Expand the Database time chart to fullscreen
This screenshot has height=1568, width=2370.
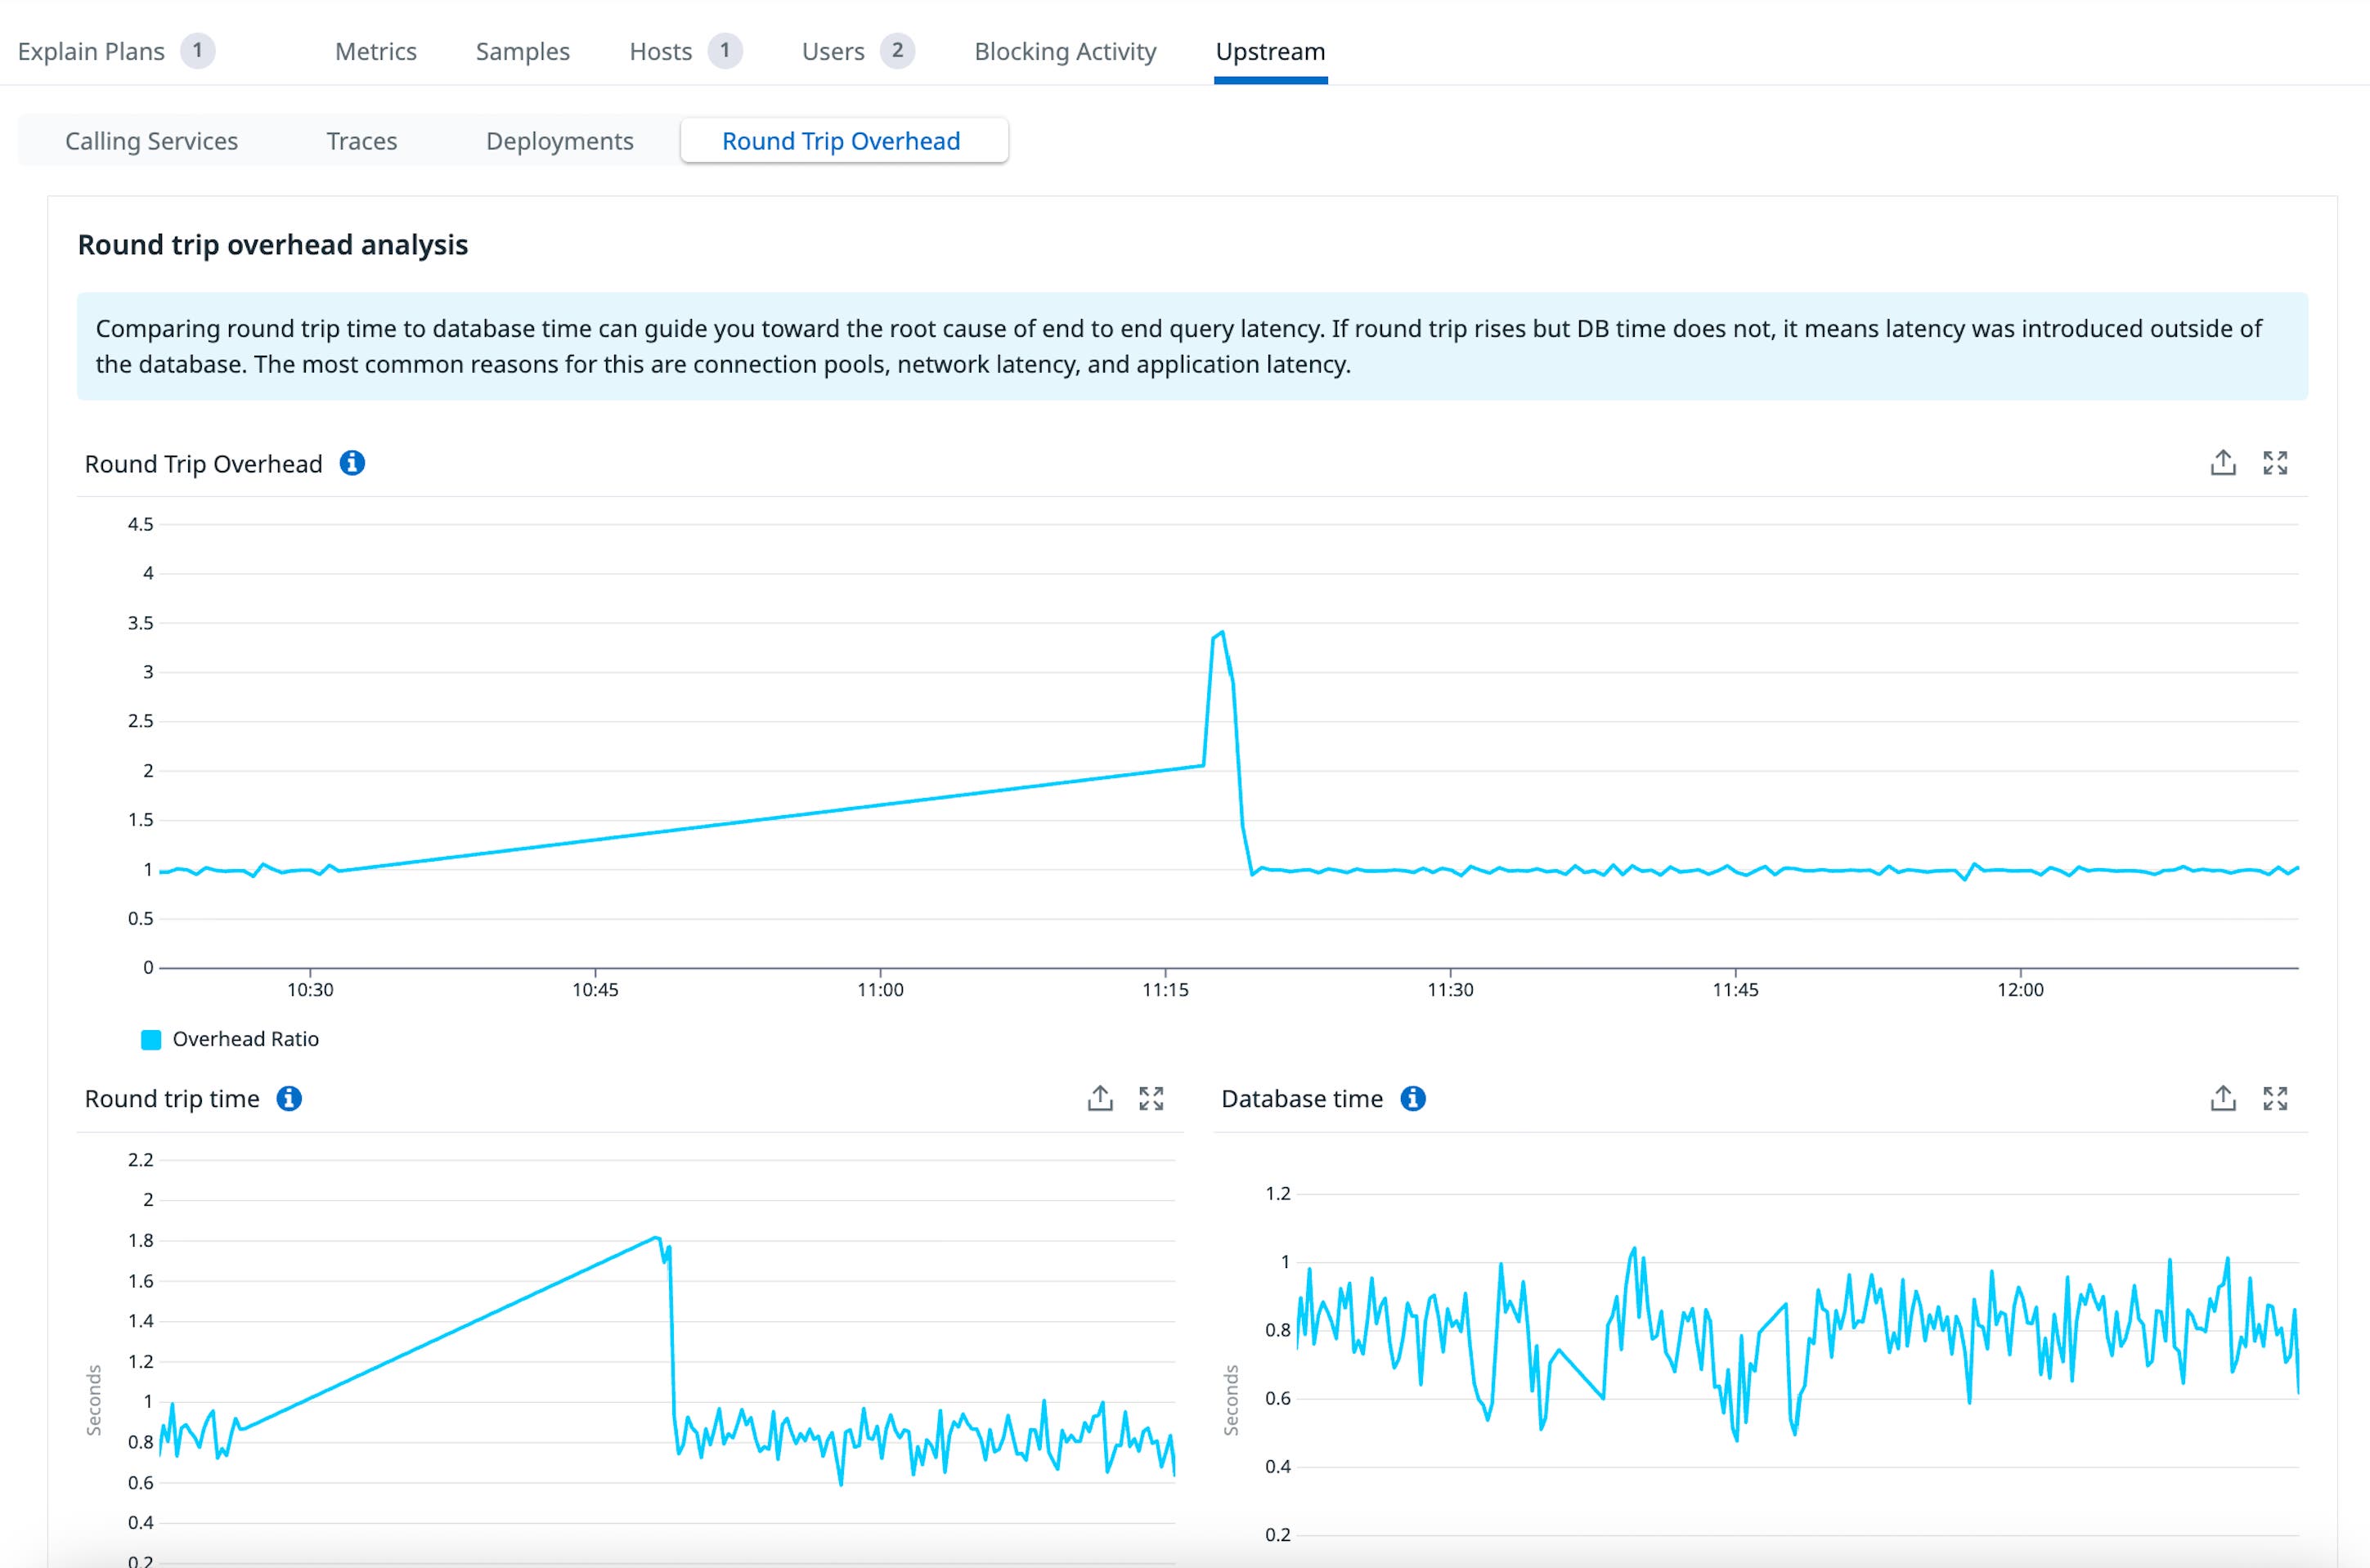tap(2276, 1098)
